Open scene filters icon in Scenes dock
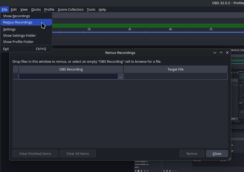The width and height of the screenshot is (244, 172). coord(141,171)
